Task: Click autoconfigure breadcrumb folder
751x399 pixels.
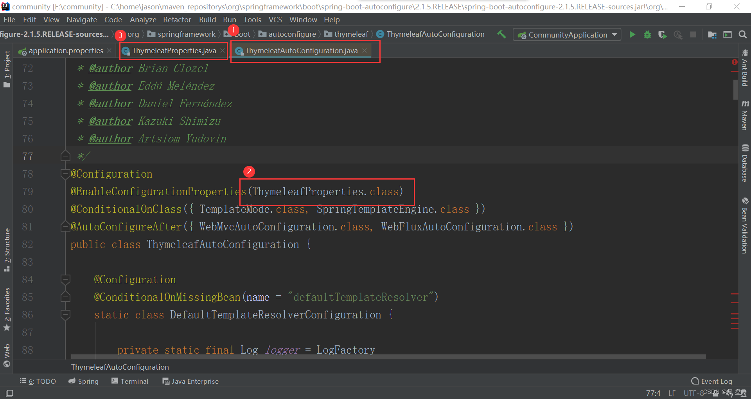Action: pos(287,34)
